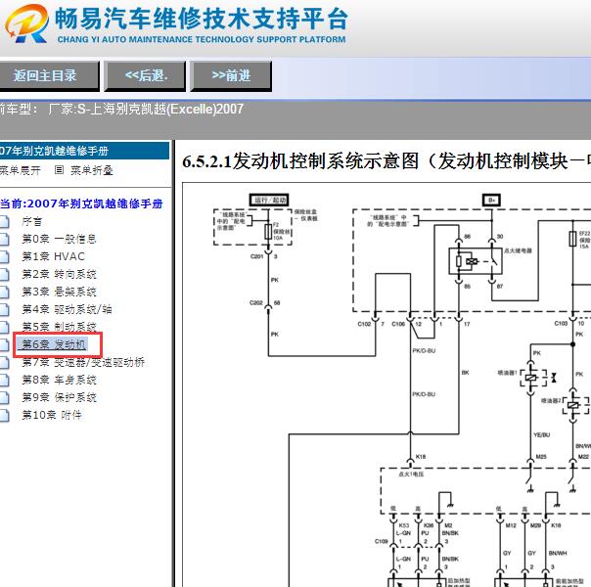Open 第9章 保护系统 chapter

click(59, 397)
